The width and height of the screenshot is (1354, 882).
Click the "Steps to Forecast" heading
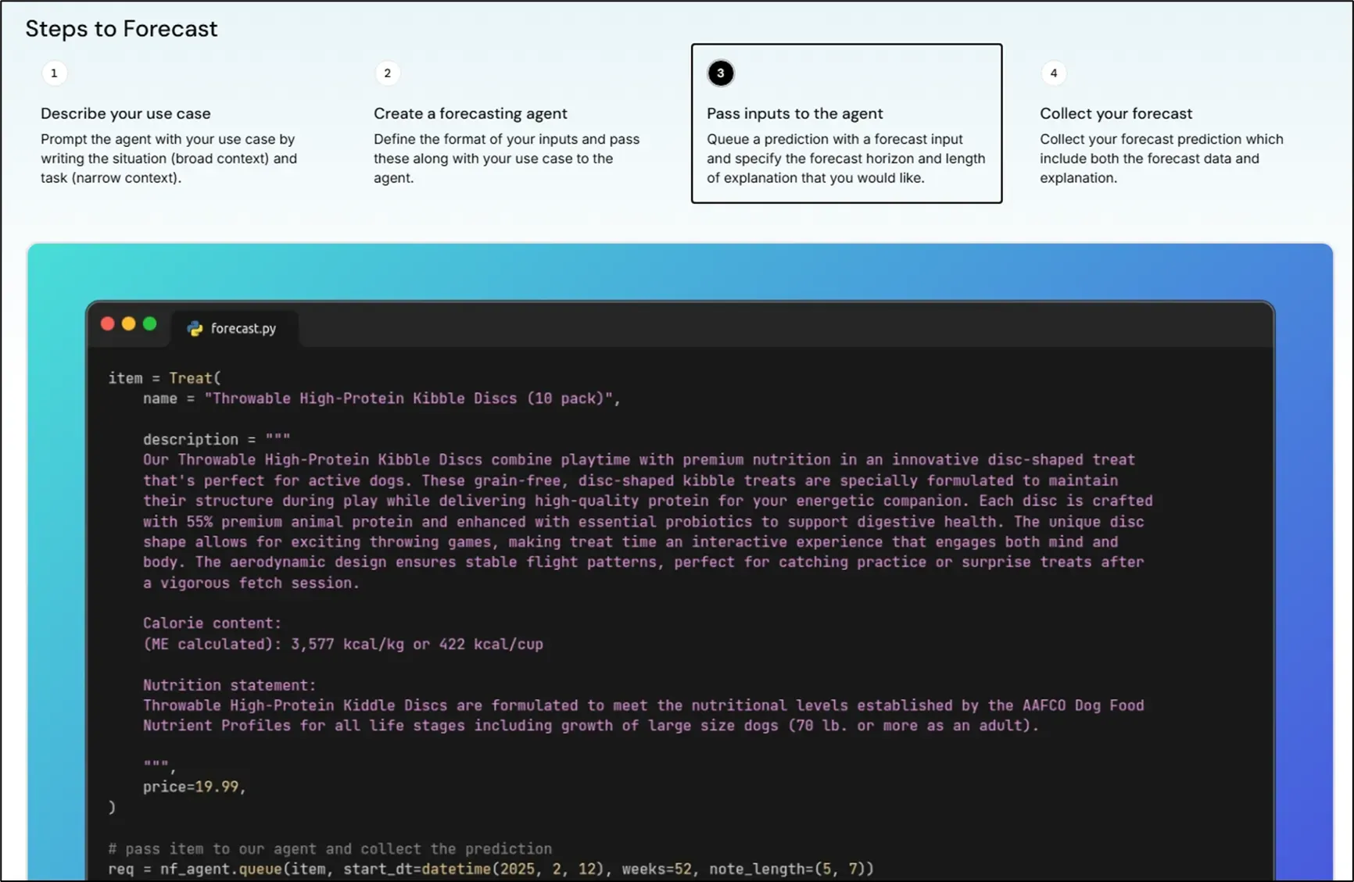[121, 29]
